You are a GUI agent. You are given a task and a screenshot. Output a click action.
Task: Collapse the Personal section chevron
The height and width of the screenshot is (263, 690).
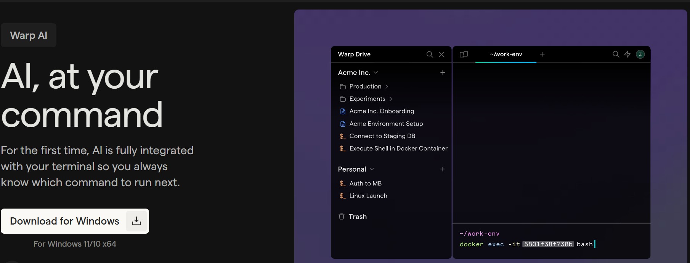pos(372,169)
